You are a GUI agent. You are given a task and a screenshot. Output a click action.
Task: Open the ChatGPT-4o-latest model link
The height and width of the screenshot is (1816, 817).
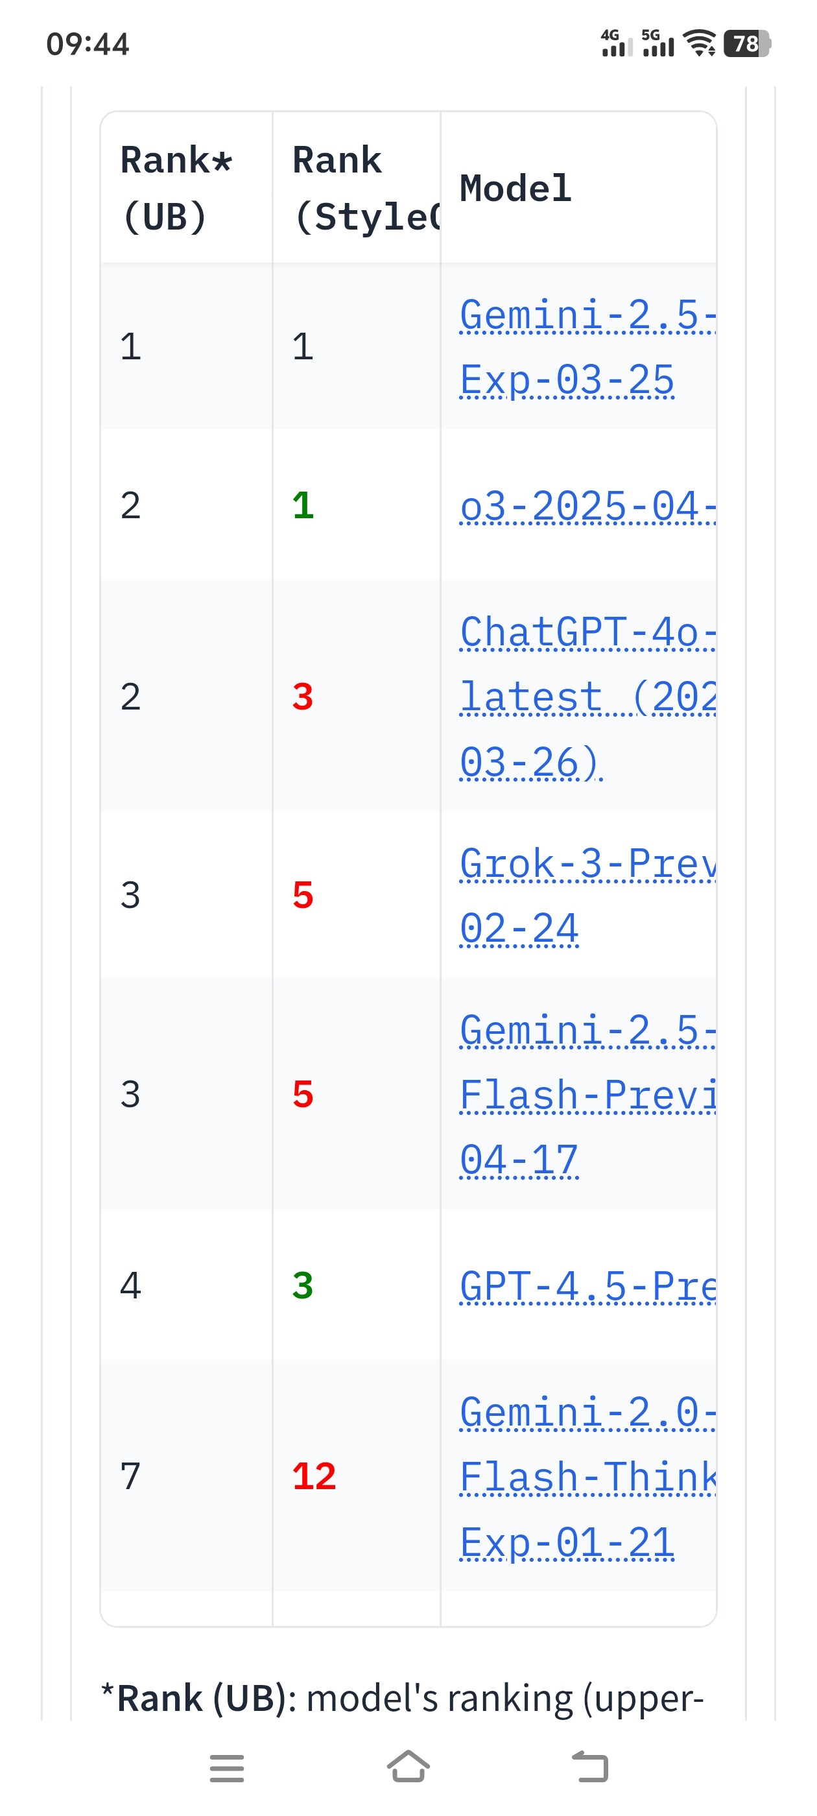tap(587, 697)
